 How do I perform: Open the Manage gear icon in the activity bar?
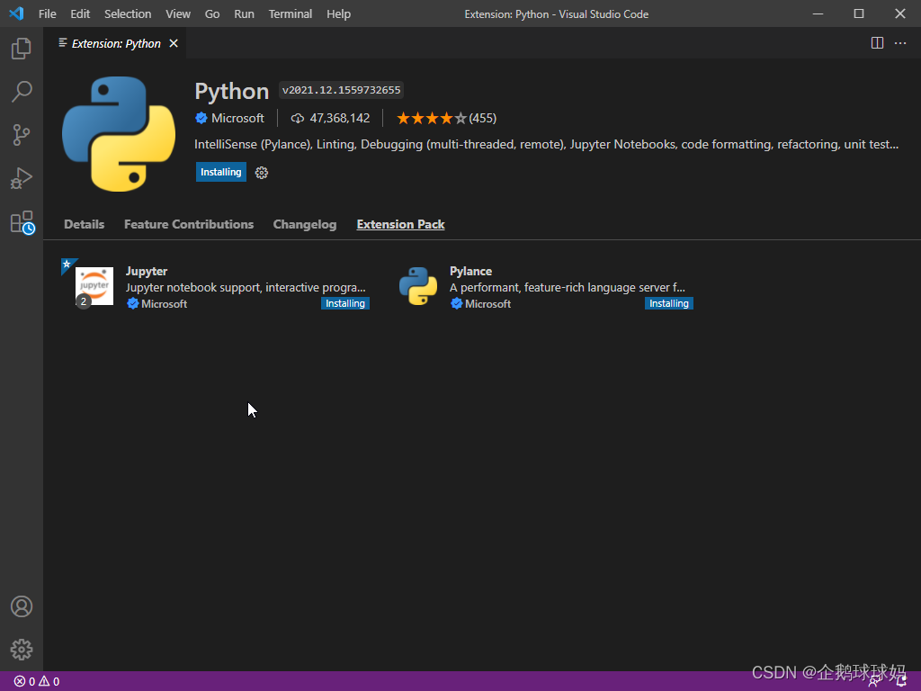tap(22, 650)
